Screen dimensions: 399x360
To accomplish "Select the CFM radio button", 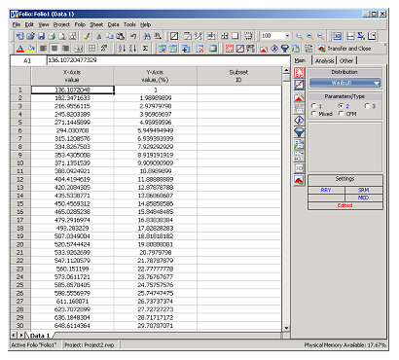I will coord(341,114).
